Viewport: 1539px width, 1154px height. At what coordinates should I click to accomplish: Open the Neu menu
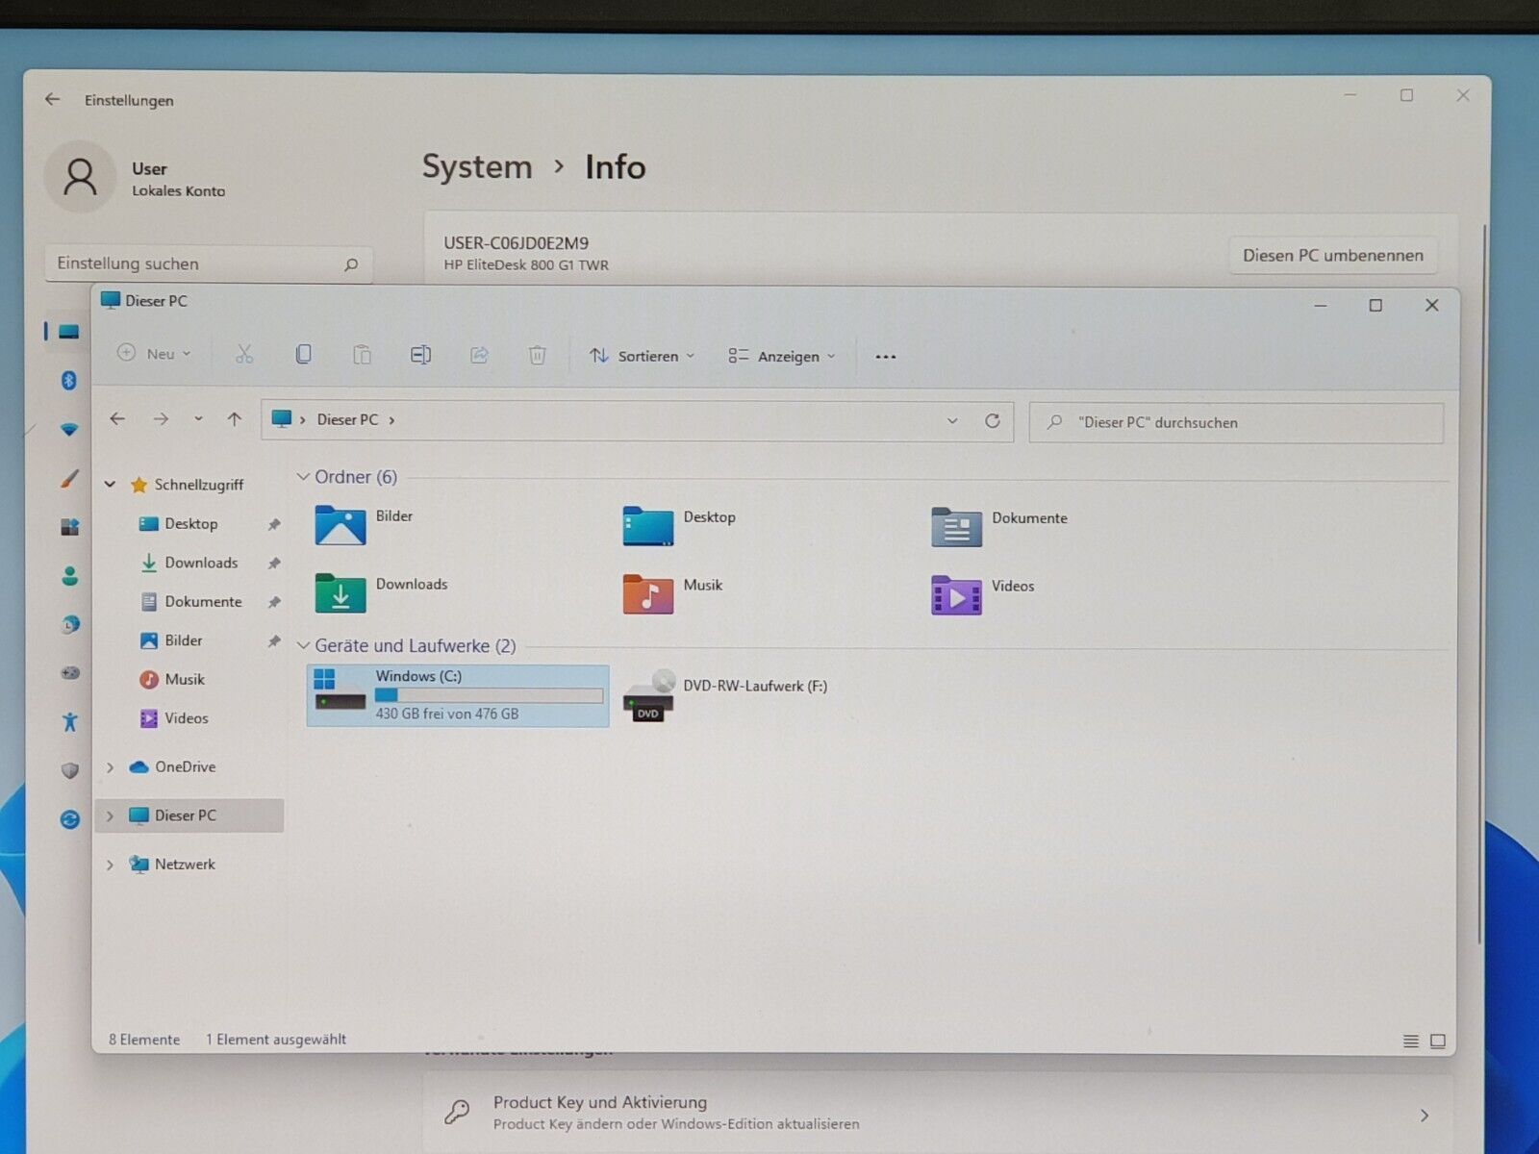click(154, 354)
